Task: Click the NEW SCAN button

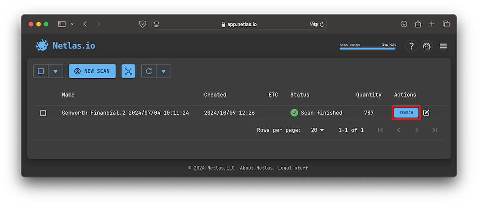Action: [x=92, y=71]
